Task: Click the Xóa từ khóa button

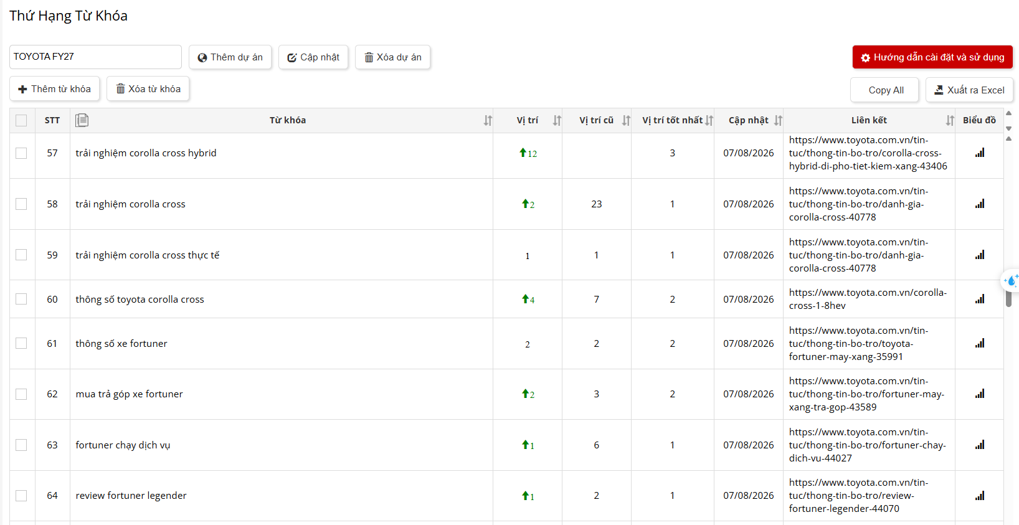Action: pyautogui.click(x=148, y=89)
